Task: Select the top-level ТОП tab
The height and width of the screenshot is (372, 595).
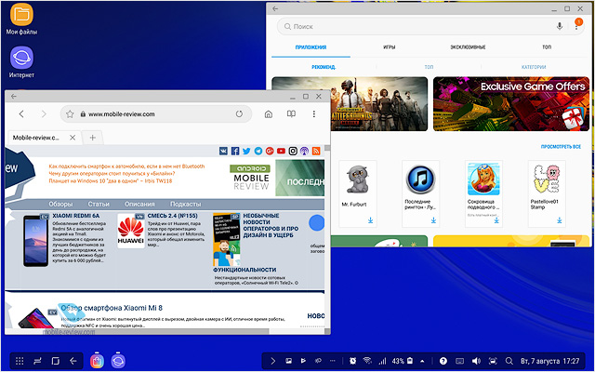Action: tap(547, 47)
